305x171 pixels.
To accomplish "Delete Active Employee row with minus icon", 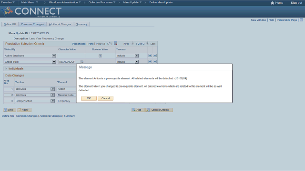I will click(155, 56).
